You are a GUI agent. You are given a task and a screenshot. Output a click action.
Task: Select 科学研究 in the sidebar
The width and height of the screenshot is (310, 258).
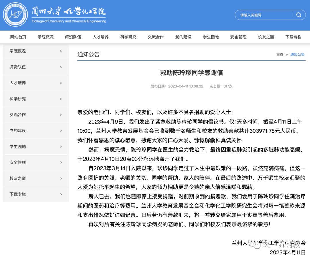36,99
